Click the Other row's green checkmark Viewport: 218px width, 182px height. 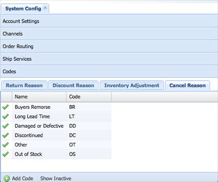pyautogui.click(x=6, y=145)
